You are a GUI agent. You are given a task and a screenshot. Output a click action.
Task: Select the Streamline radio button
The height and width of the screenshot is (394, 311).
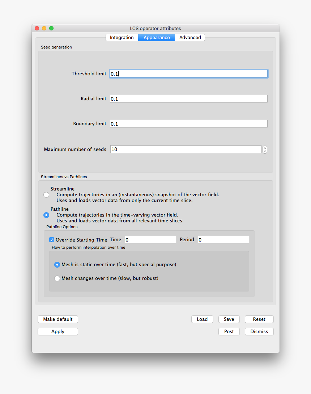pos(46,195)
